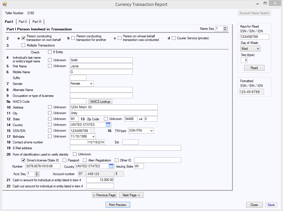The height and width of the screenshot is (211, 283).
Task: Click the Zip Code field 54488
Action: click(x=131, y=119)
